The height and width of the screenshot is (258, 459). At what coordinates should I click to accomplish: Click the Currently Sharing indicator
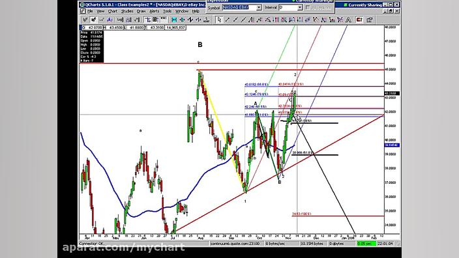coord(363,5)
